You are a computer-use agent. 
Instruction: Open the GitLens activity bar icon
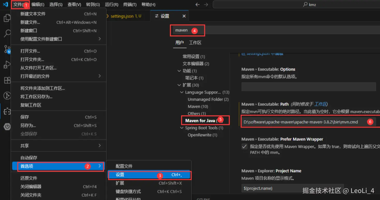[7, 96]
